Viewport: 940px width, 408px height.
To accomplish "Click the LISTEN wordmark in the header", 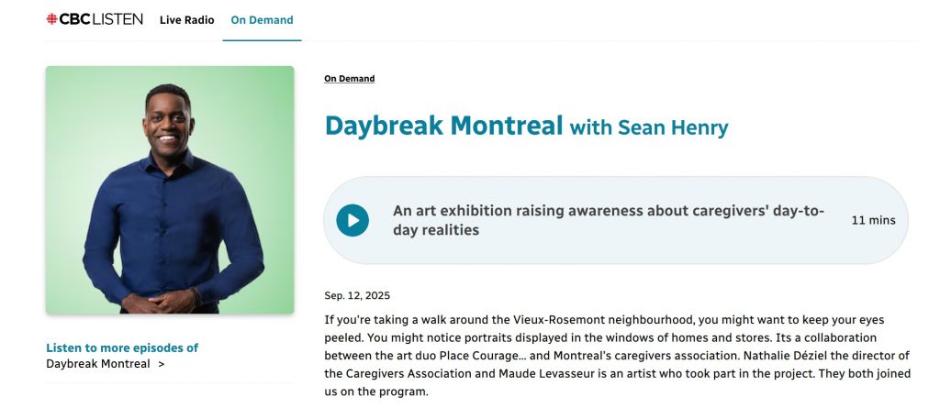I will point(117,19).
